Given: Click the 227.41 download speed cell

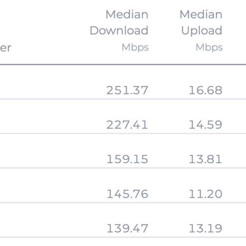Looking at the screenshot, I should click(x=127, y=125).
